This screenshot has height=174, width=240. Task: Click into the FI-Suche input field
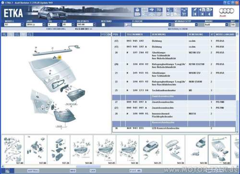point(150,24)
